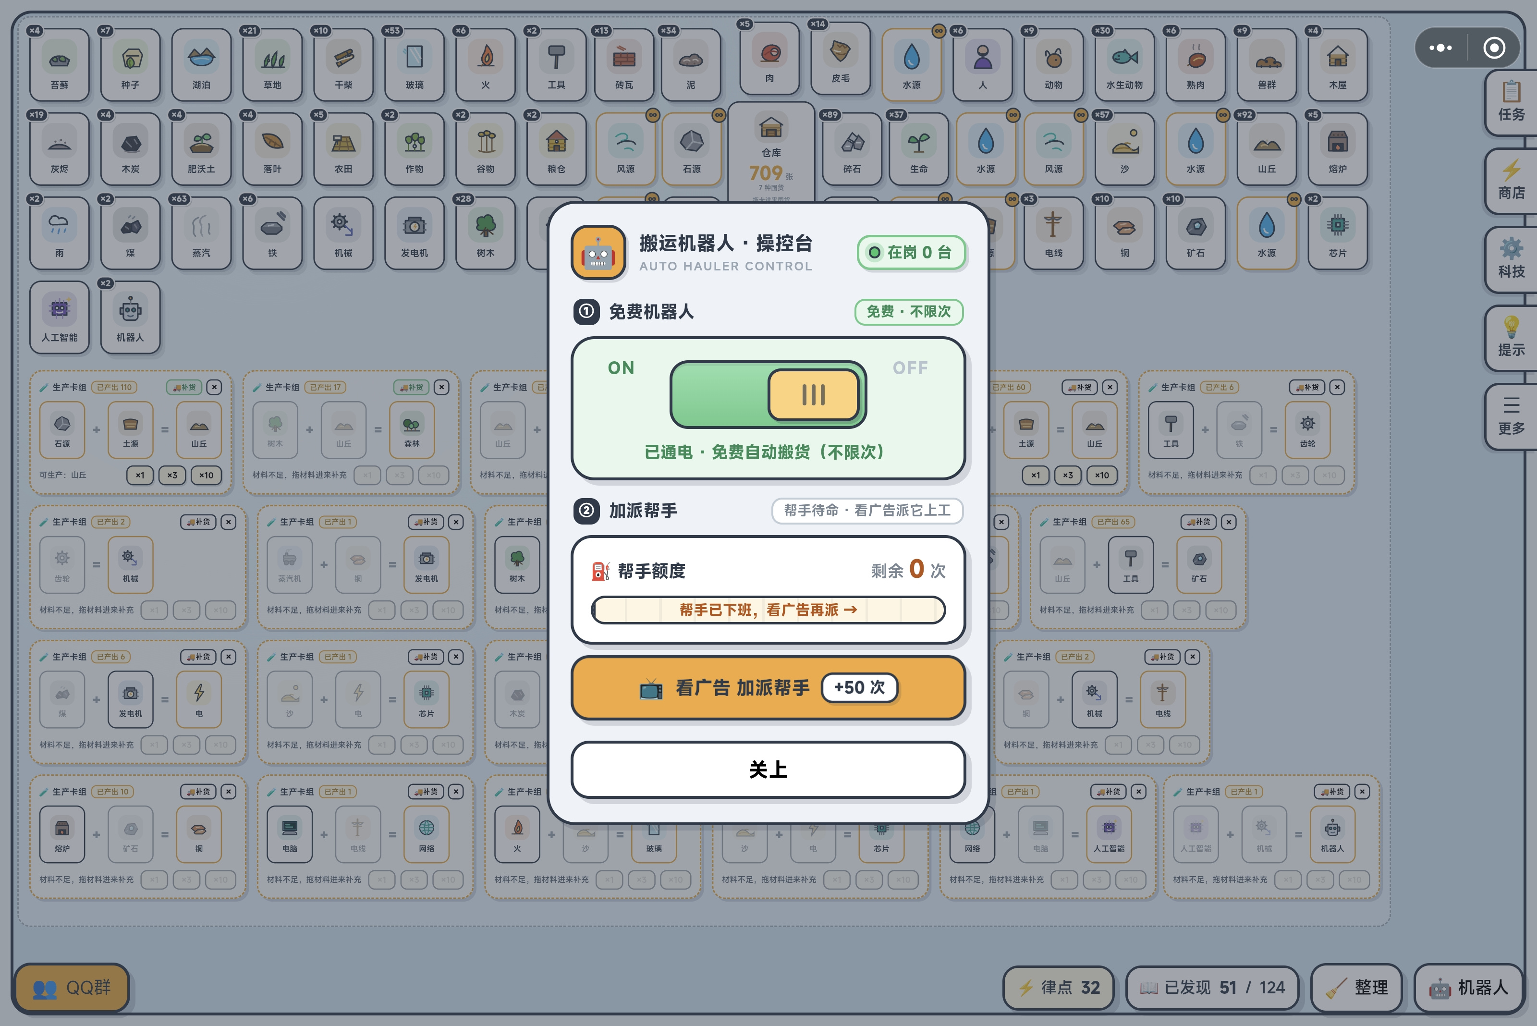Click 补货 on the 已产出 6 gear group
The width and height of the screenshot is (1537, 1026).
coord(1307,387)
